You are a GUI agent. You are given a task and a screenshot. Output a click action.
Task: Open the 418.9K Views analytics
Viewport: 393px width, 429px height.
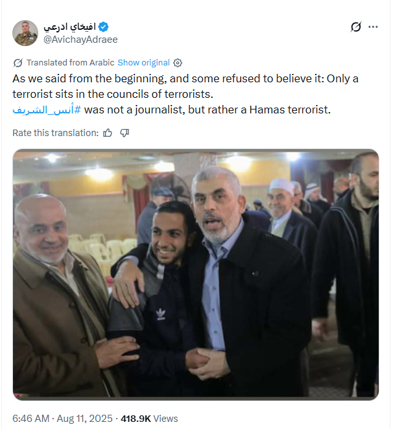tap(149, 419)
